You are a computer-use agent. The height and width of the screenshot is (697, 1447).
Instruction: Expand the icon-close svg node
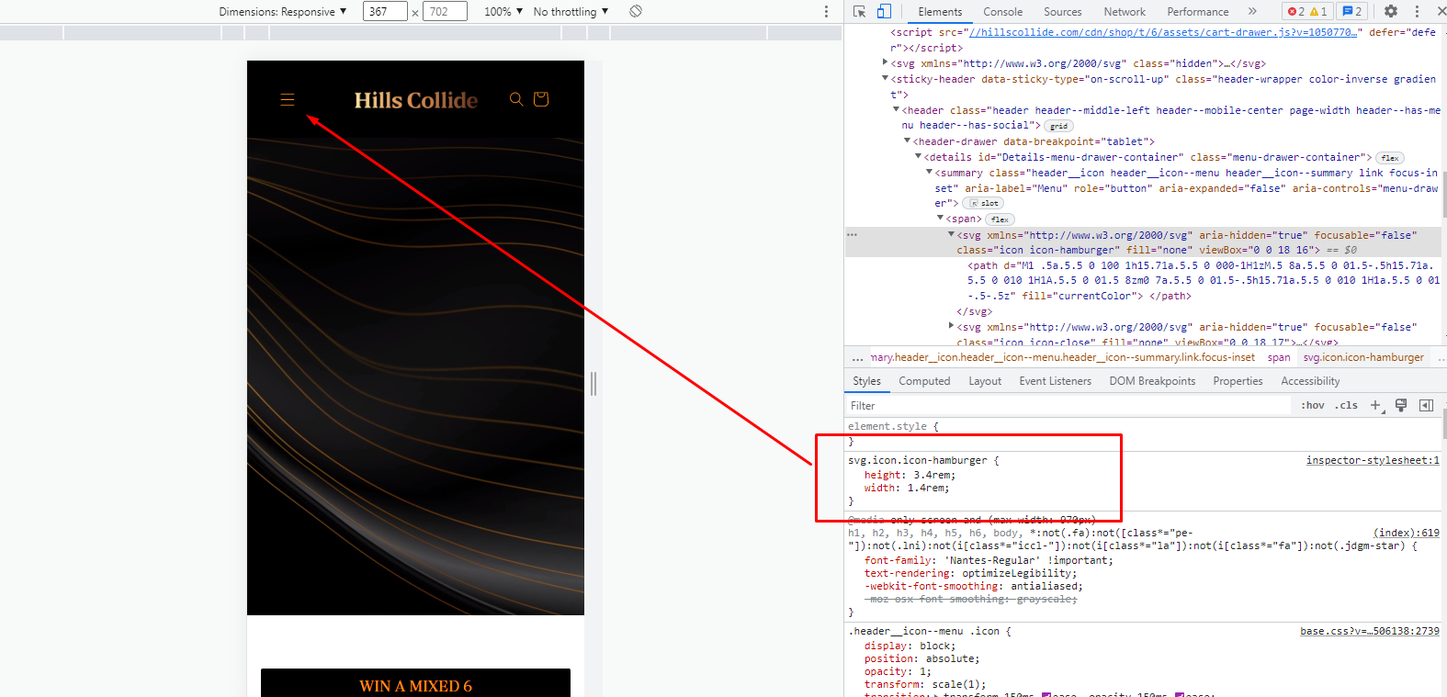click(952, 325)
